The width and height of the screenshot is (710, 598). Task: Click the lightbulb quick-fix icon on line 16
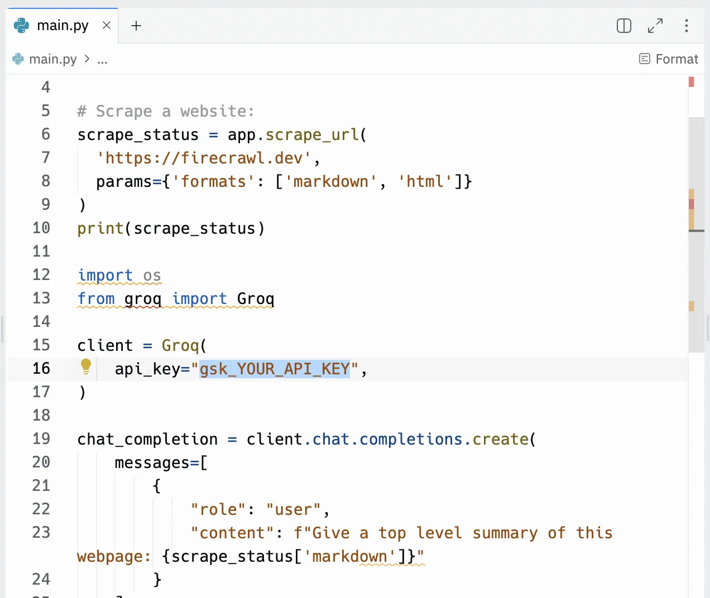coord(86,366)
